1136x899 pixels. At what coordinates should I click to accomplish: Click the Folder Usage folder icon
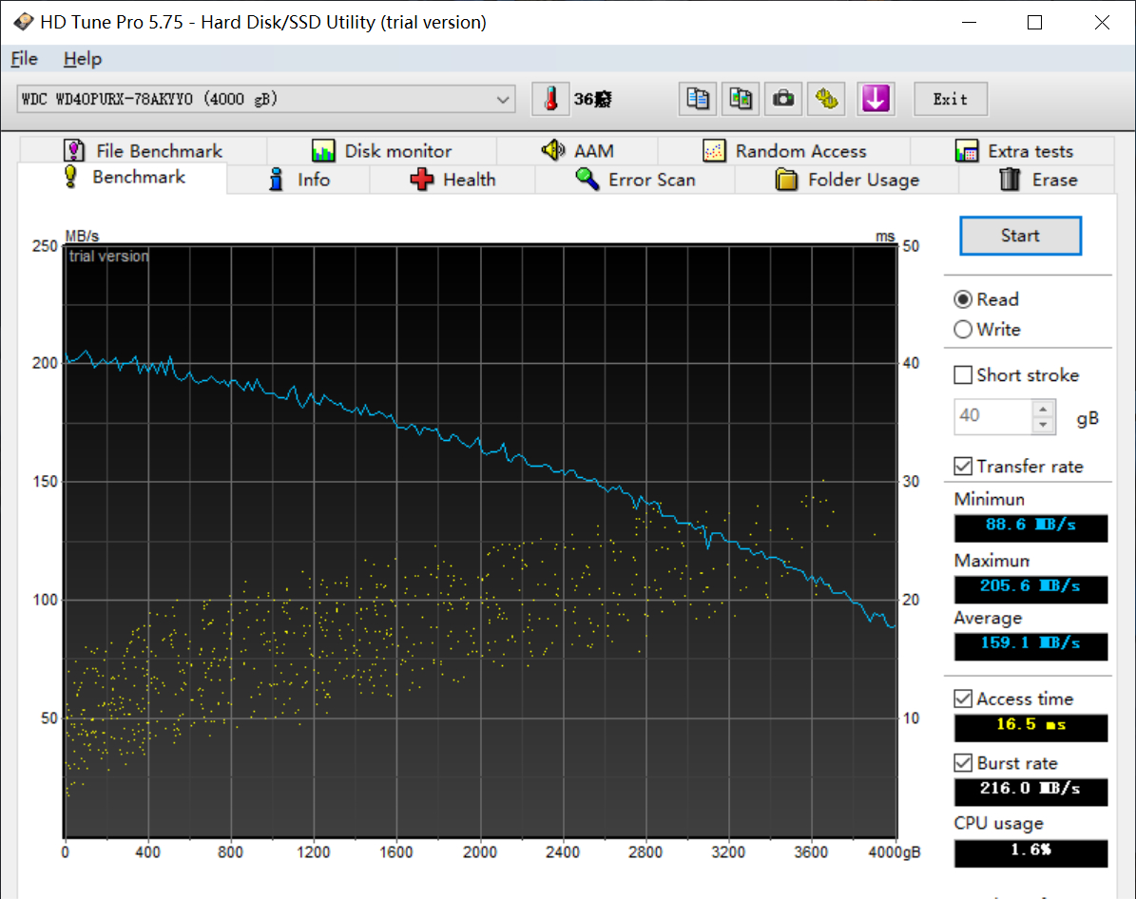pos(786,179)
